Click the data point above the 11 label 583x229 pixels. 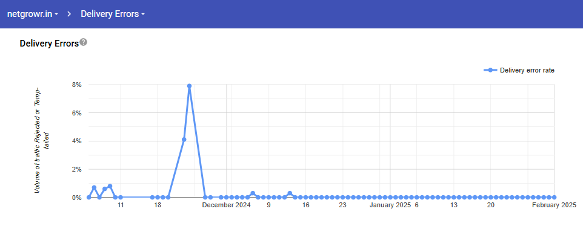[x=121, y=198]
